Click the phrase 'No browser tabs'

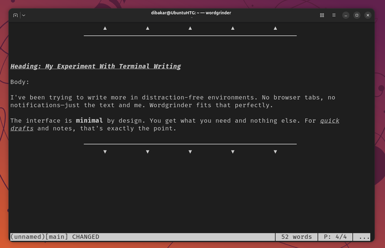pyautogui.click(x=291, y=98)
